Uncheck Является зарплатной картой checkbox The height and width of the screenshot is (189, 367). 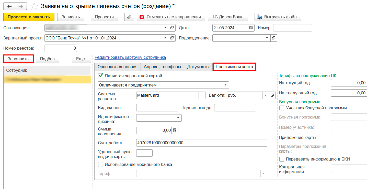pyautogui.click(x=101, y=76)
